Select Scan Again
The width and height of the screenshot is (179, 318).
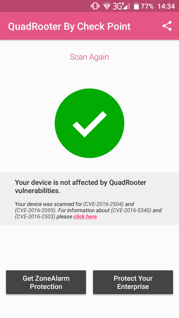tap(89, 57)
